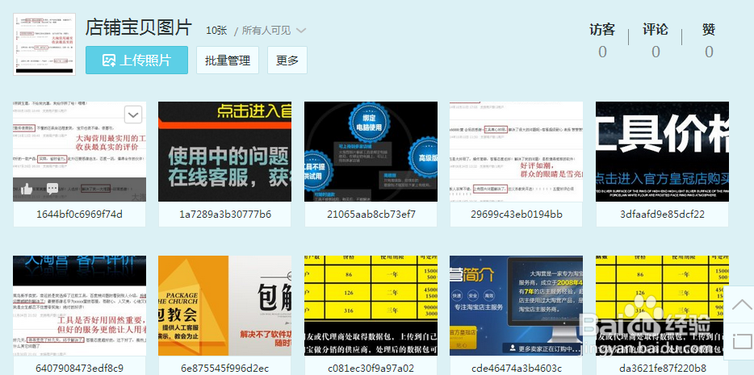Click the file name 1a7289a3b30777b6
This screenshot has height=375, width=754.
[x=225, y=215]
